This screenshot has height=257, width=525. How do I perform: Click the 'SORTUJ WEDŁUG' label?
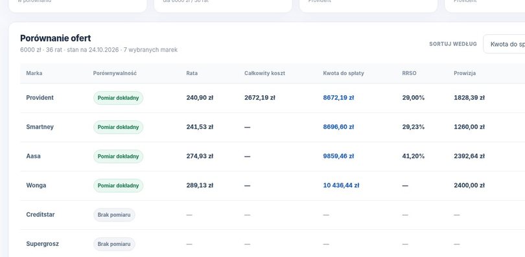[453, 44]
